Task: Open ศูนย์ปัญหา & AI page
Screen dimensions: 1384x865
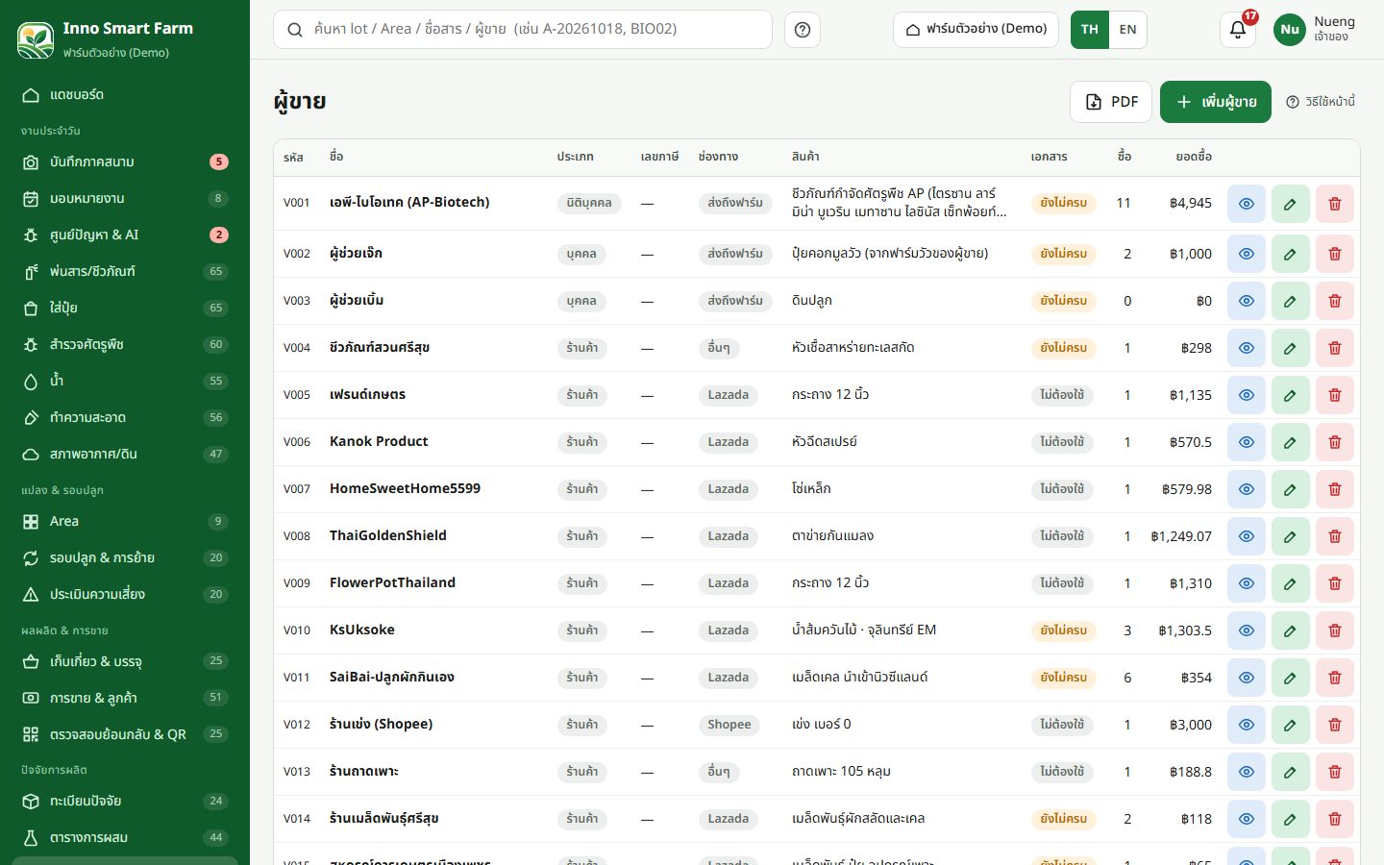Action: coord(125,235)
